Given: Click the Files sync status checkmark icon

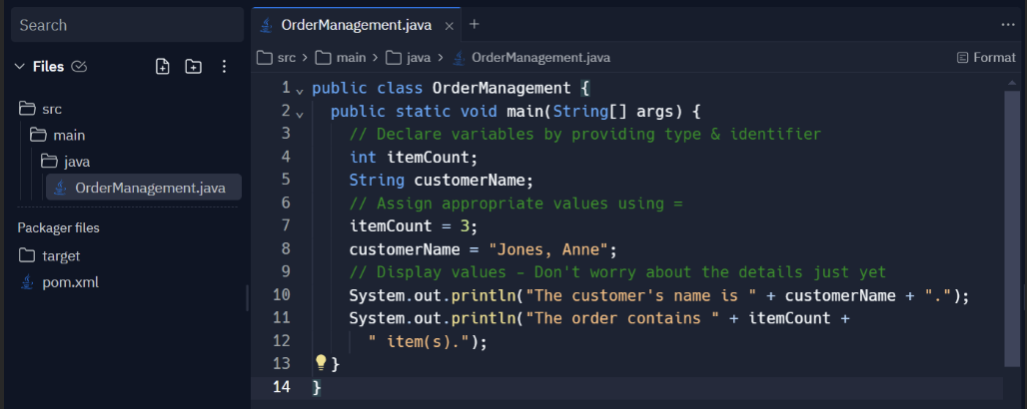Looking at the screenshot, I should click(x=79, y=66).
